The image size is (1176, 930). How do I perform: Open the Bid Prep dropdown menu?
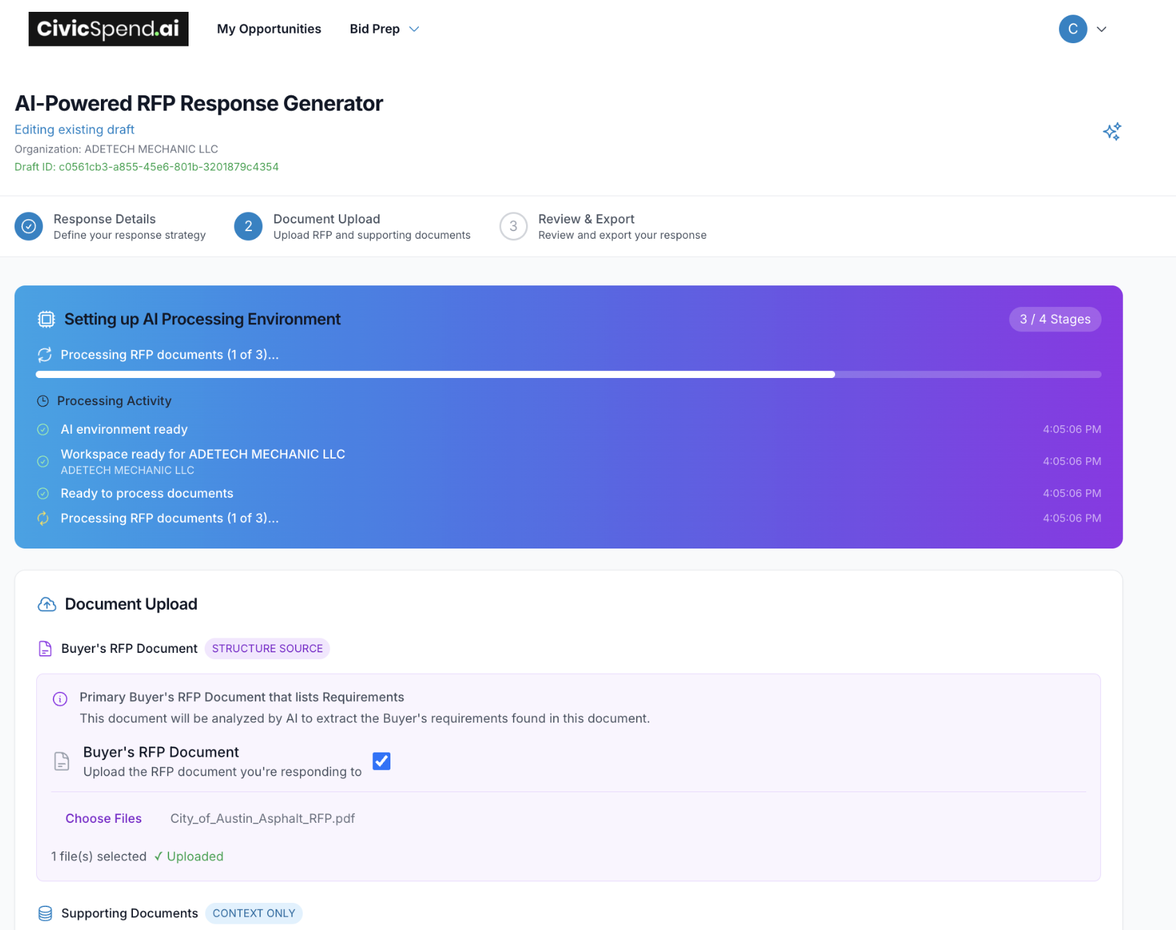point(384,29)
